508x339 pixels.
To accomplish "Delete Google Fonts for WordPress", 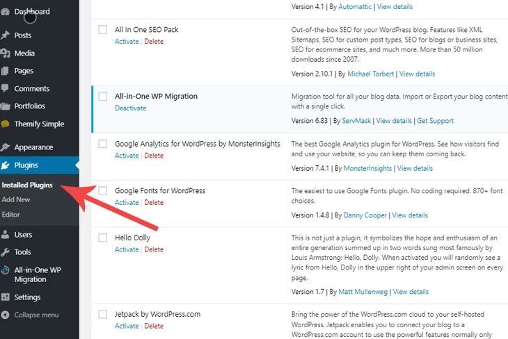I will (154, 202).
